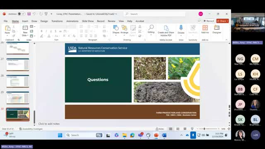The image size is (265, 149).
Task: Switch to the Animations tab
Action: coord(72,21)
